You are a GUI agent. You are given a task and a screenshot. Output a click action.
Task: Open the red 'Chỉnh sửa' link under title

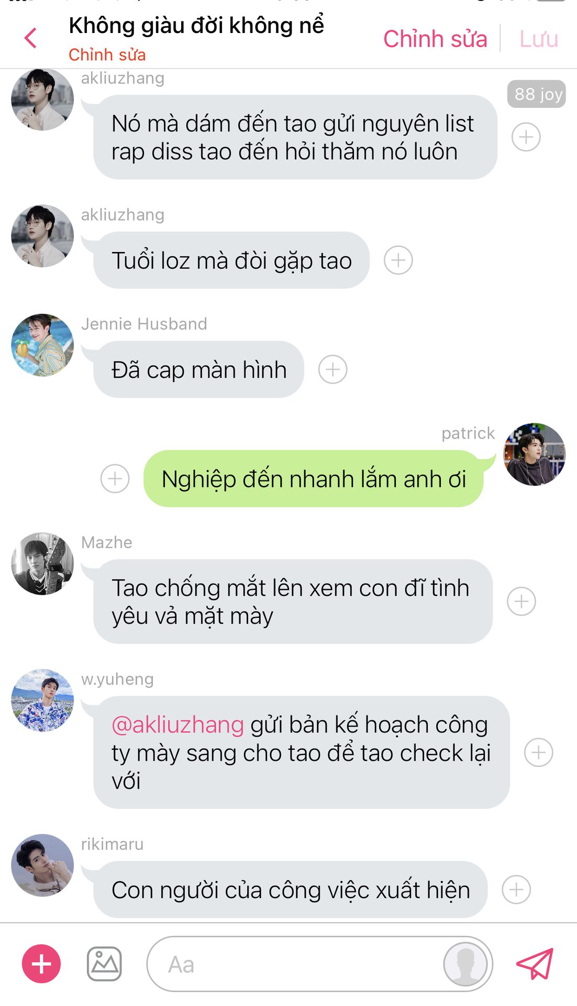[107, 54]
